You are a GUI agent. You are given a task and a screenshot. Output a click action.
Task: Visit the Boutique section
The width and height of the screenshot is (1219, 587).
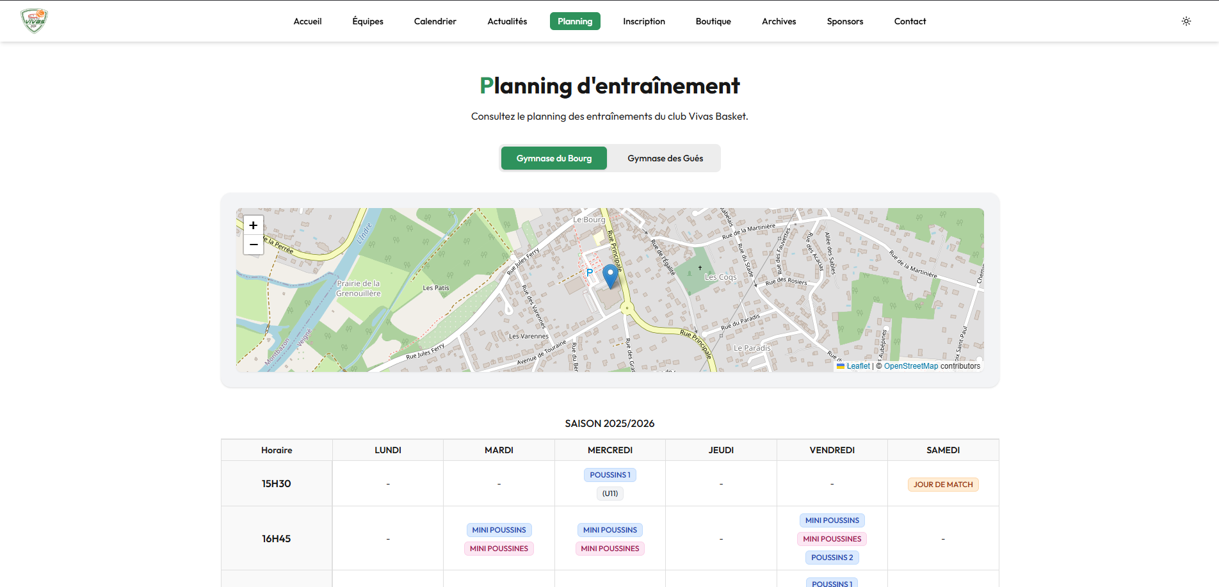[x=713, y=21]
